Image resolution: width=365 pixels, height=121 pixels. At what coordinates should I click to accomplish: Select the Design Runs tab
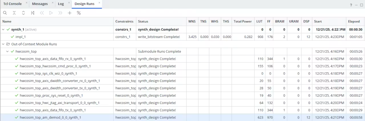(84, 4)
